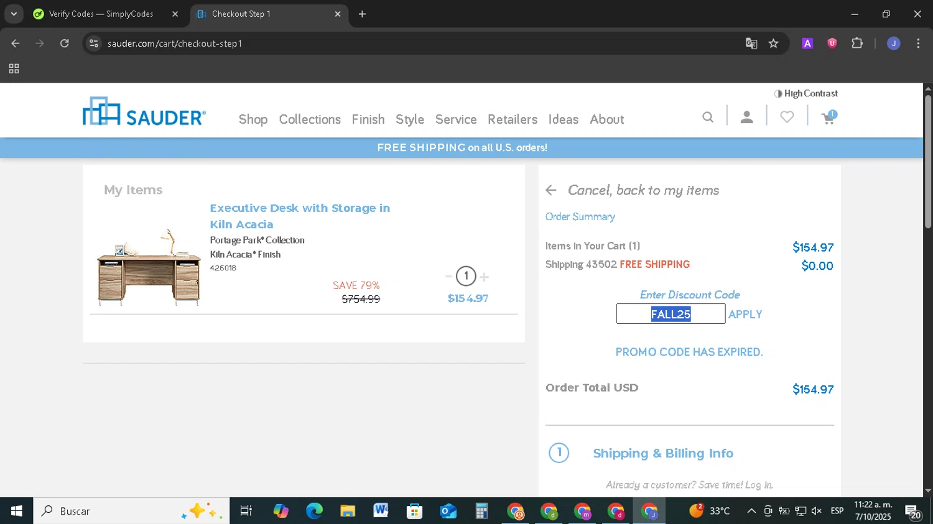This screenshot has width=933, height=524.
Task: Click browser back navigation arrow
Action: pos(16,44)
